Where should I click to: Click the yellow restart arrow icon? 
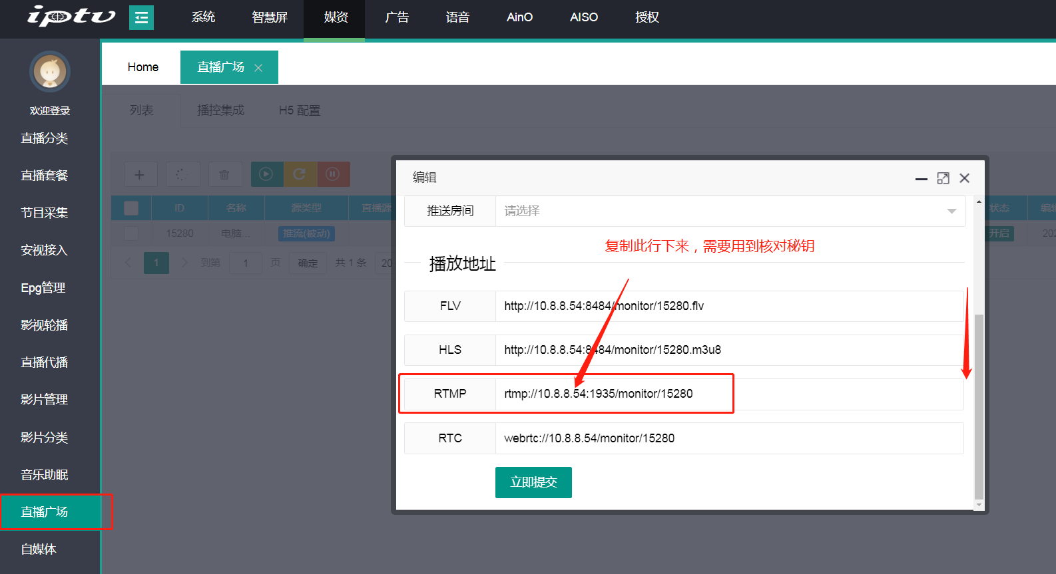point(300,174)
